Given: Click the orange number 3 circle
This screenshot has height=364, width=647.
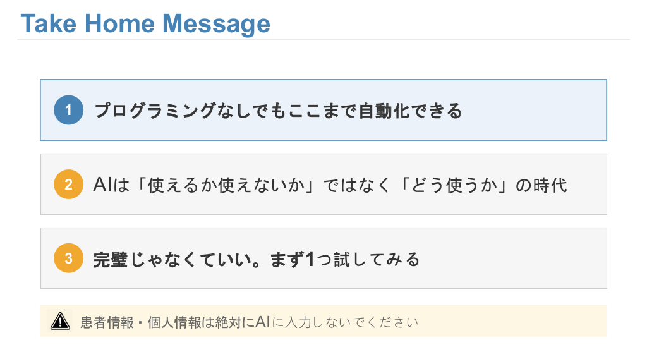Looking at the screenshot, I should (68, 258).
